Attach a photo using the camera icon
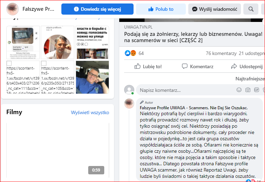The image size is (265, 182). pyautogui.click(x=248, y=90)
